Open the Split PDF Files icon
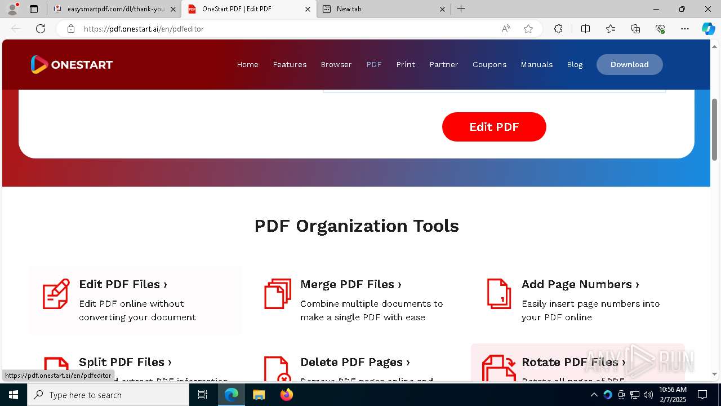Screen dimensions: 721x406 (x=56, y=369)
